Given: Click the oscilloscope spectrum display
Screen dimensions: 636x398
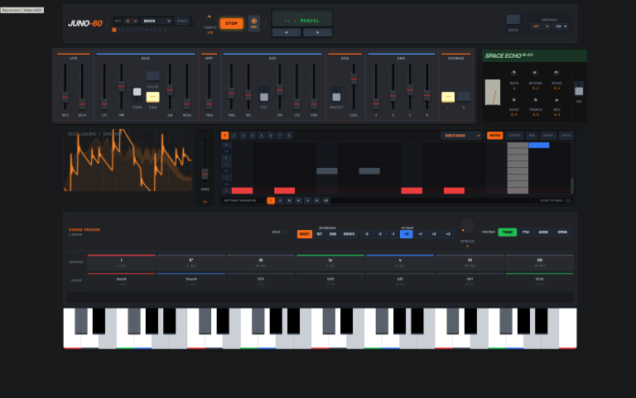Looking at the screenshot, I should point(128,160).
